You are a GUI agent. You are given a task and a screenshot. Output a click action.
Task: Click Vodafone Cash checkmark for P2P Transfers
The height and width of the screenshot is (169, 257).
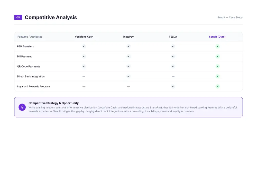pyautogui.click(x=84, y=46)
